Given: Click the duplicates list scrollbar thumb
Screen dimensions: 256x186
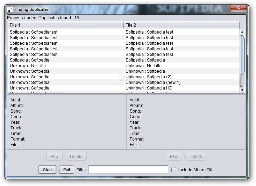Looking at the screenshot, I should 242,55.
